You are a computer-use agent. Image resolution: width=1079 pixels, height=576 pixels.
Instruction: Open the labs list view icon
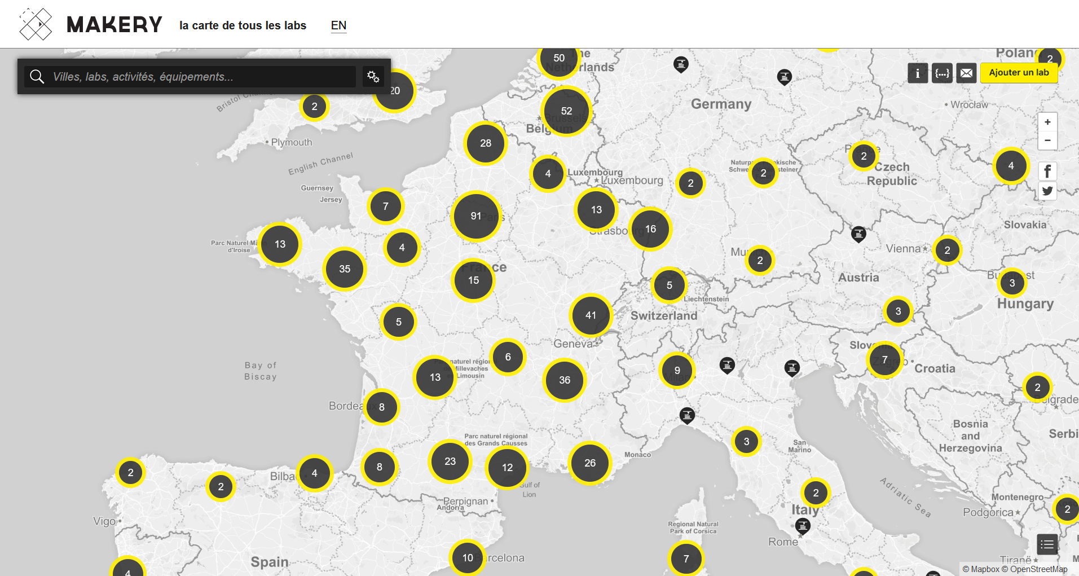coord(1047,544)
